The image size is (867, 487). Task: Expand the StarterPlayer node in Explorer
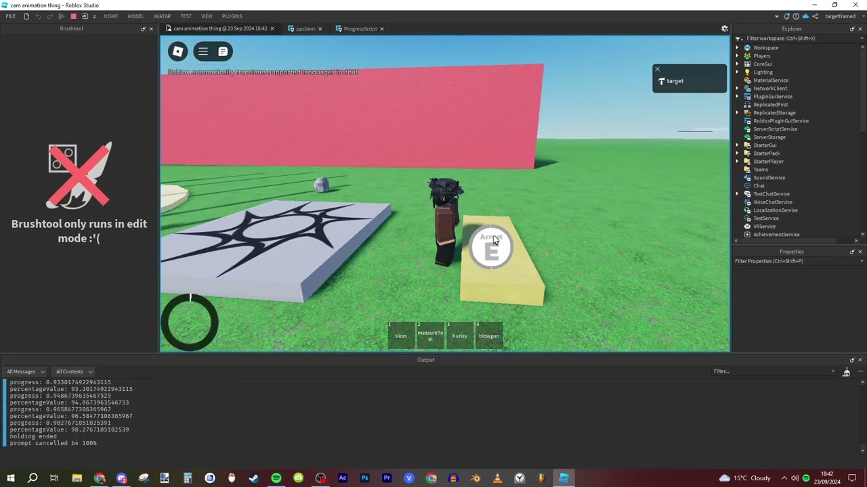(x=738, y=162)
